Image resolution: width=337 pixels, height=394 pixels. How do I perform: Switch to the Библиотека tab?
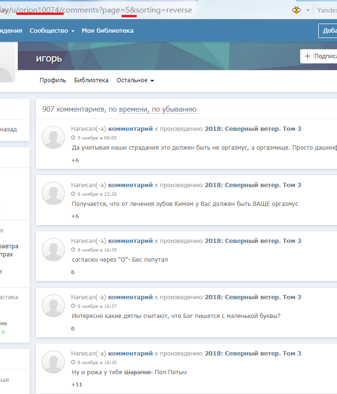pos(91,80)
